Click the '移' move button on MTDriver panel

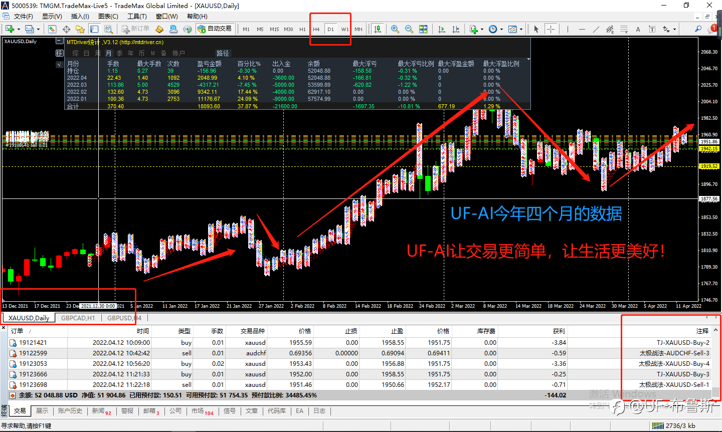click(60, 53)
